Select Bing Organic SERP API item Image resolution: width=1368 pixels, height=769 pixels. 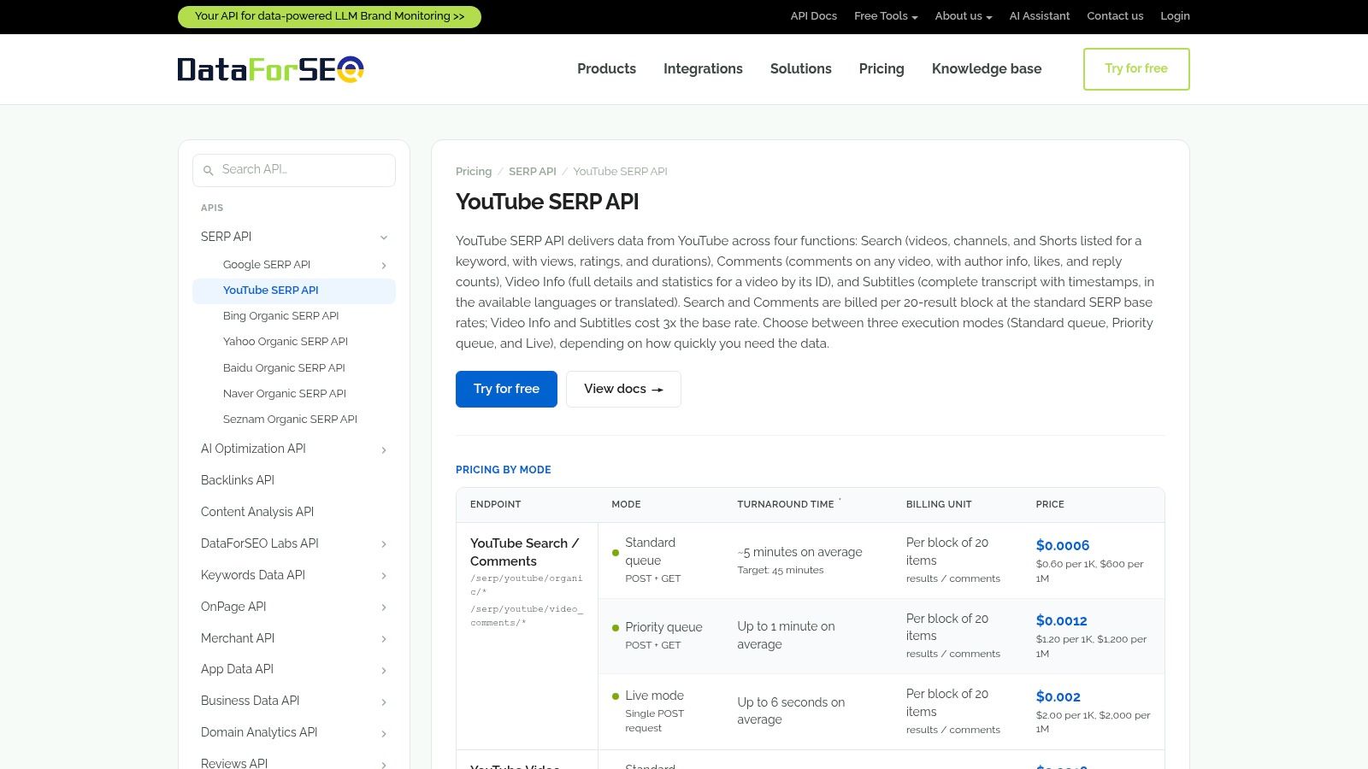pyautogui.click(x=281, y=316)
